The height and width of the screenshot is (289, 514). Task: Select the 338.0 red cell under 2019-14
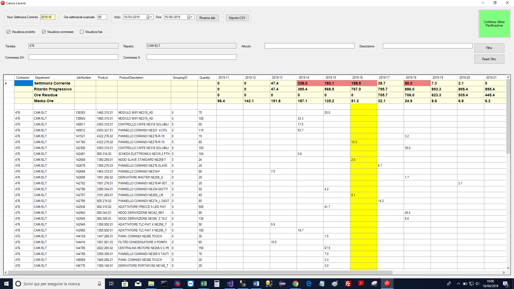310,83
